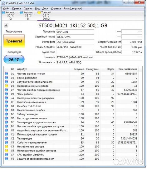Click status icon of row 0A Повторные попытки раскрутки
The height and width of the screenshot is (169, 147).
pos(7,98)
